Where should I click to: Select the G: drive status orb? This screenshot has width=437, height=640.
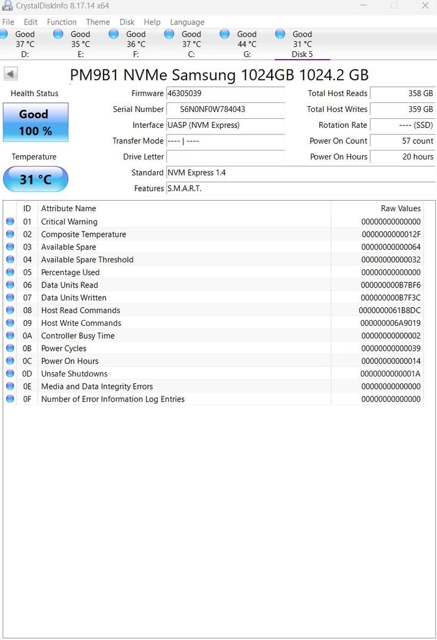coord(225,34)
